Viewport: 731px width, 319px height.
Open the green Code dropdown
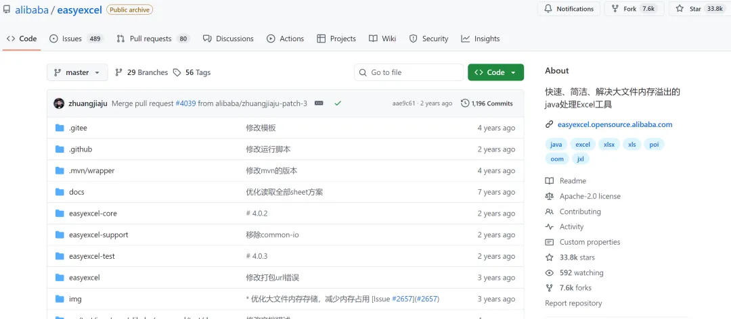[495, 72]
